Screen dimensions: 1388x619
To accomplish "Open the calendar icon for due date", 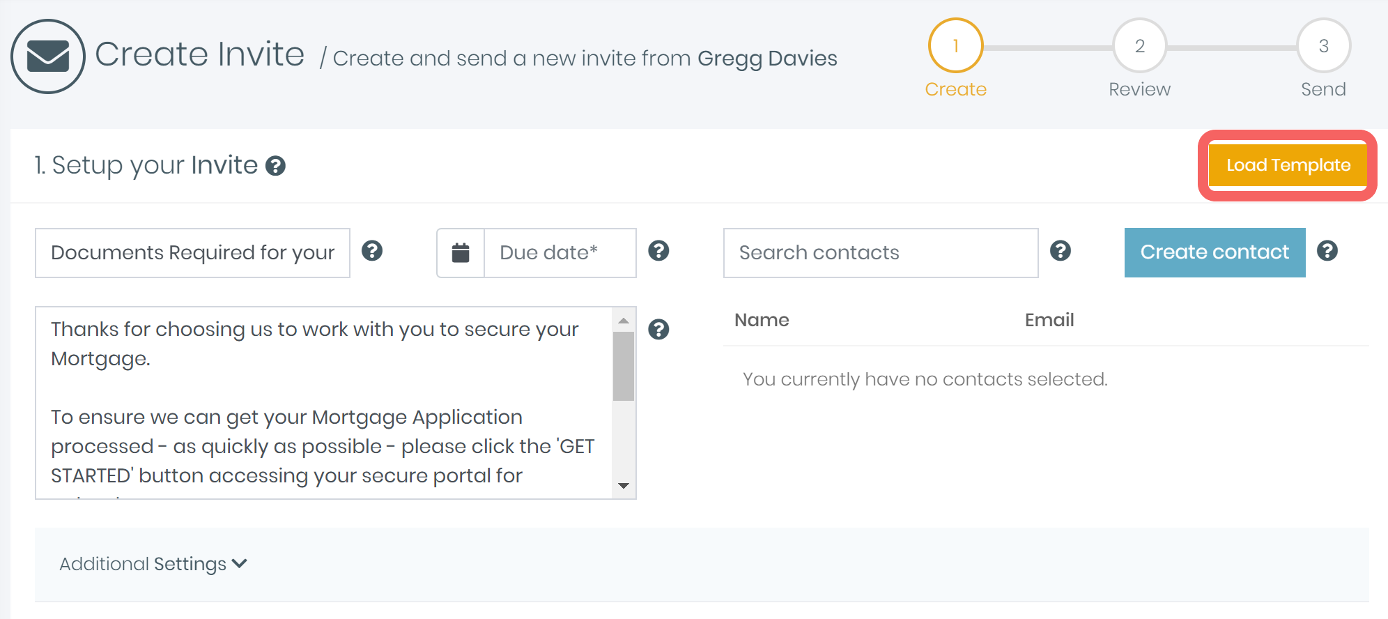I will pyautogui.click(x=461, y=253).
